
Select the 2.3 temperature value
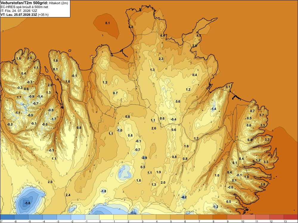pos(161,59)
